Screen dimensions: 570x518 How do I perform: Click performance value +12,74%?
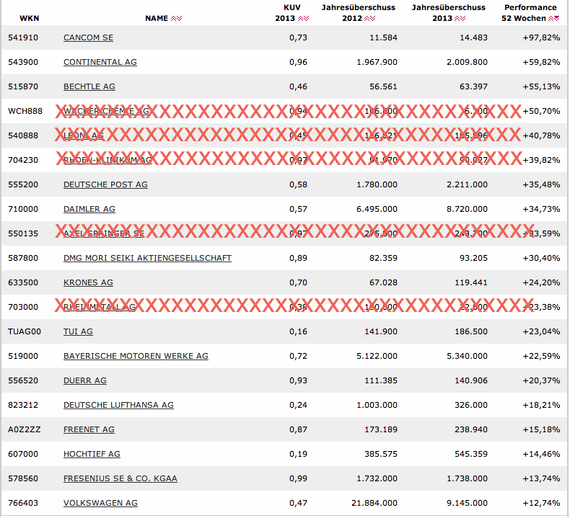(541, 503)
